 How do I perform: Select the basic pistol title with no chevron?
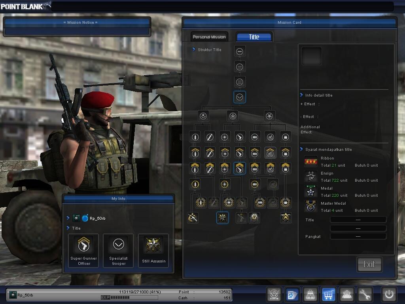pyautogui.click(x=240, y=137)
